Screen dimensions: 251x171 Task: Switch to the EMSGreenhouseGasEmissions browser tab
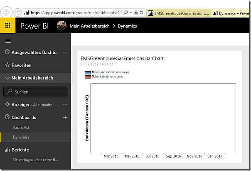[179, 13]
